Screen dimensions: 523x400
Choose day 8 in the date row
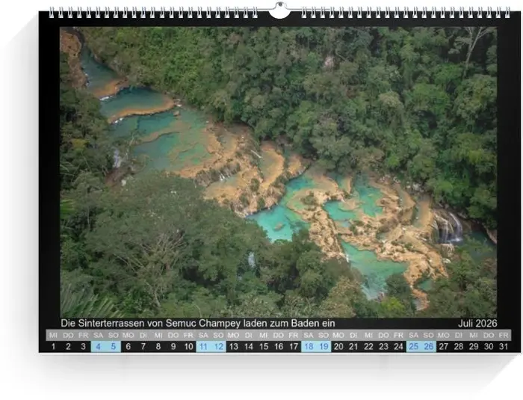[158, 346]
